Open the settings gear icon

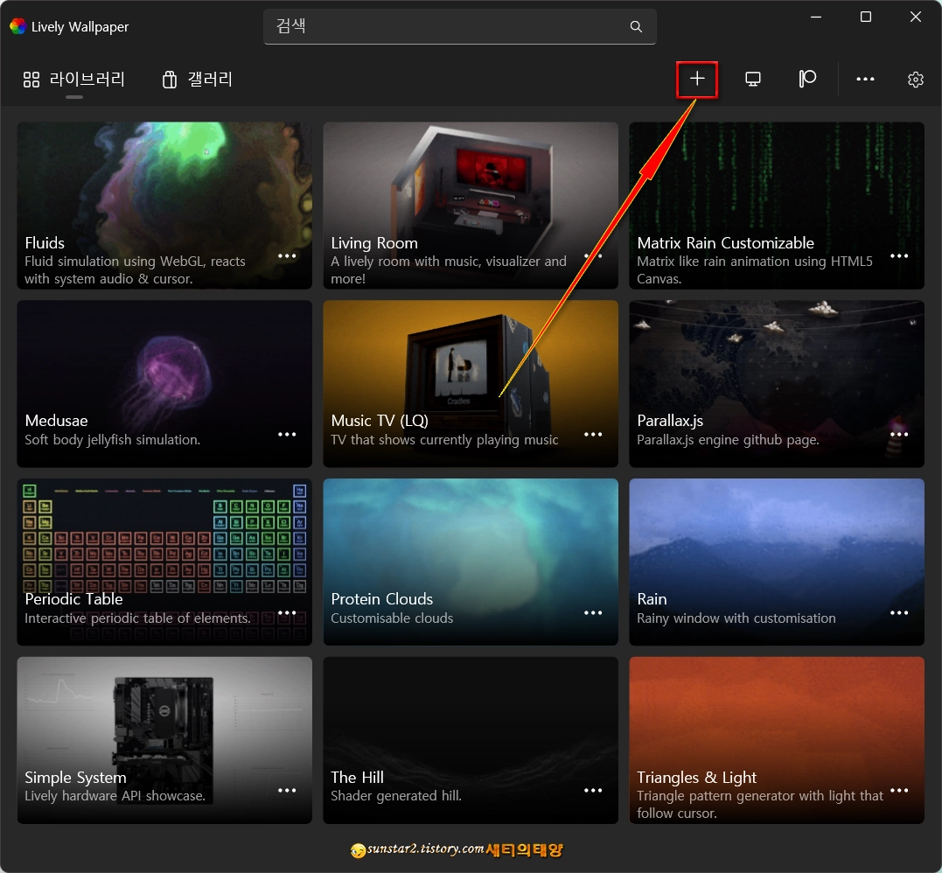coord(915,80)
